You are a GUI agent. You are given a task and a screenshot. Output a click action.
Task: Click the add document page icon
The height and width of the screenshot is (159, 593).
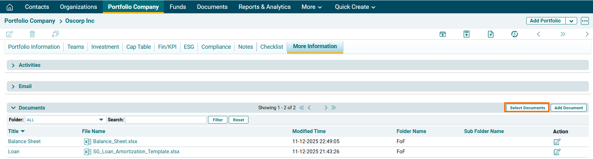point(491,34)
